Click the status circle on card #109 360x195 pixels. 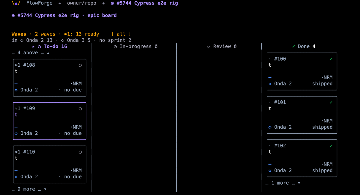80,109
